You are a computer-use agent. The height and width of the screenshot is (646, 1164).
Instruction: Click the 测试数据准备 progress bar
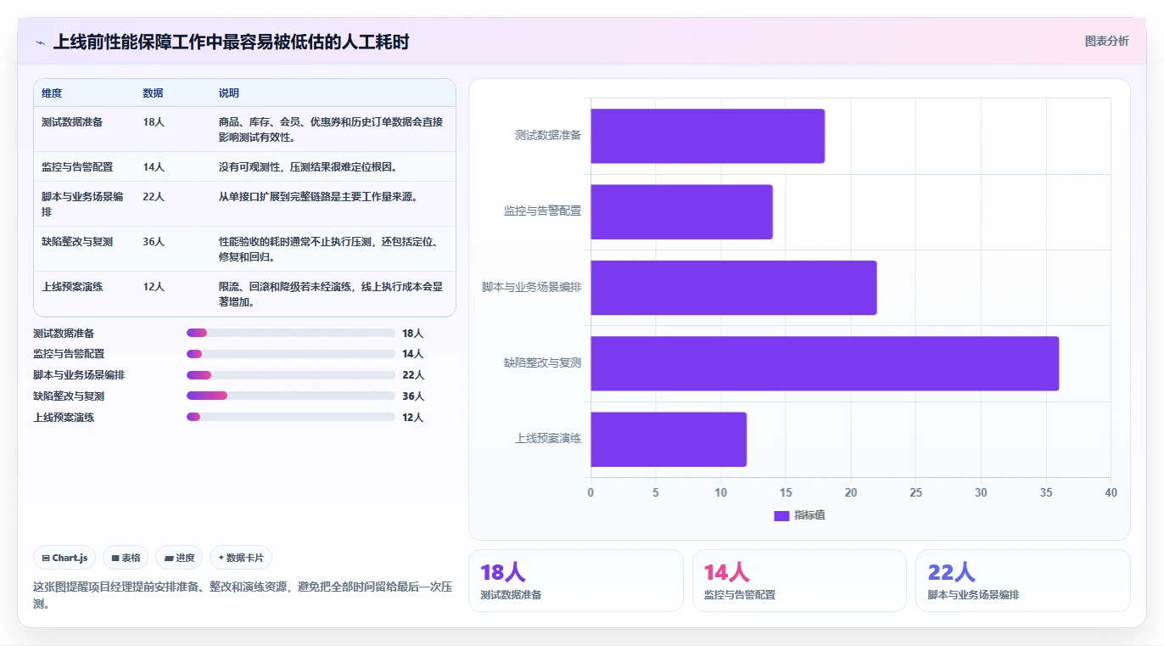291,334
